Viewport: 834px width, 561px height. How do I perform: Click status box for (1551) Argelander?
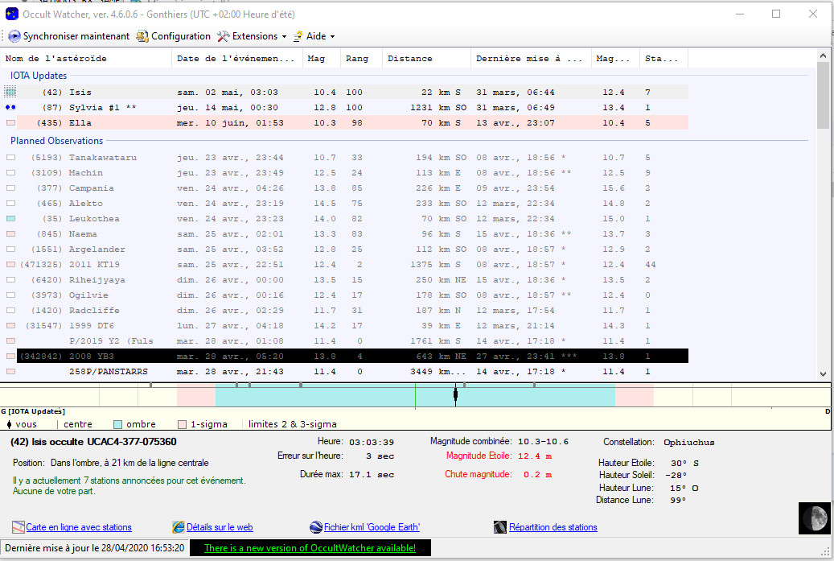[x=10, y=249]
